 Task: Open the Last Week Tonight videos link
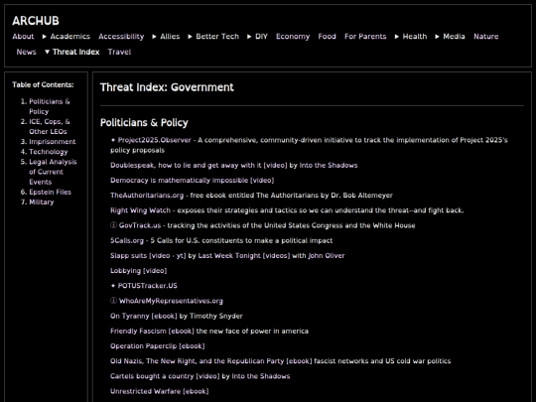(244, 255)
